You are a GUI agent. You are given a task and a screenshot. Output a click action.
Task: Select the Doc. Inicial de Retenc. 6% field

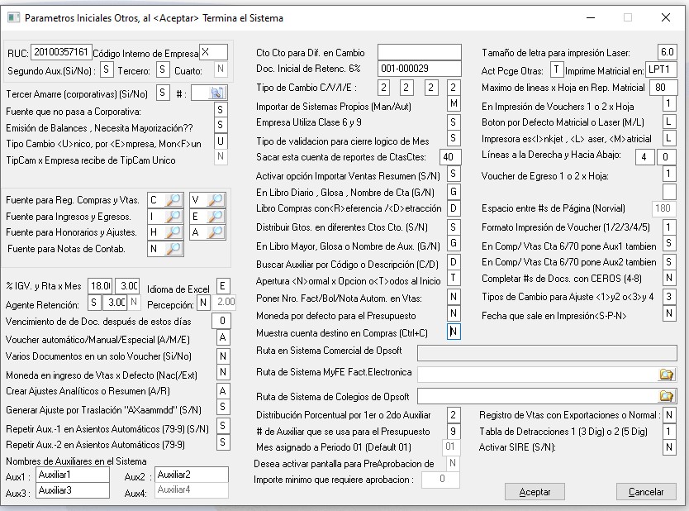tap(419, 69)
